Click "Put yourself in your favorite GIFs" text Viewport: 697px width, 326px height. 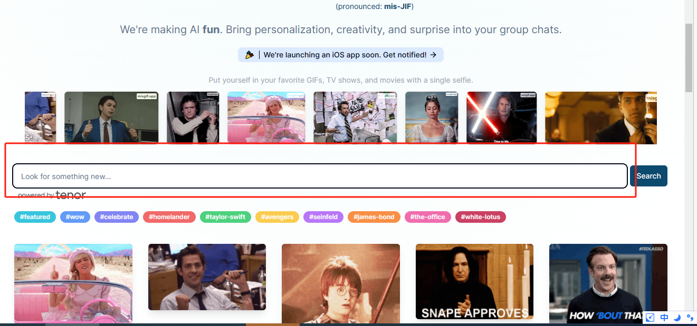click(341, 81)
